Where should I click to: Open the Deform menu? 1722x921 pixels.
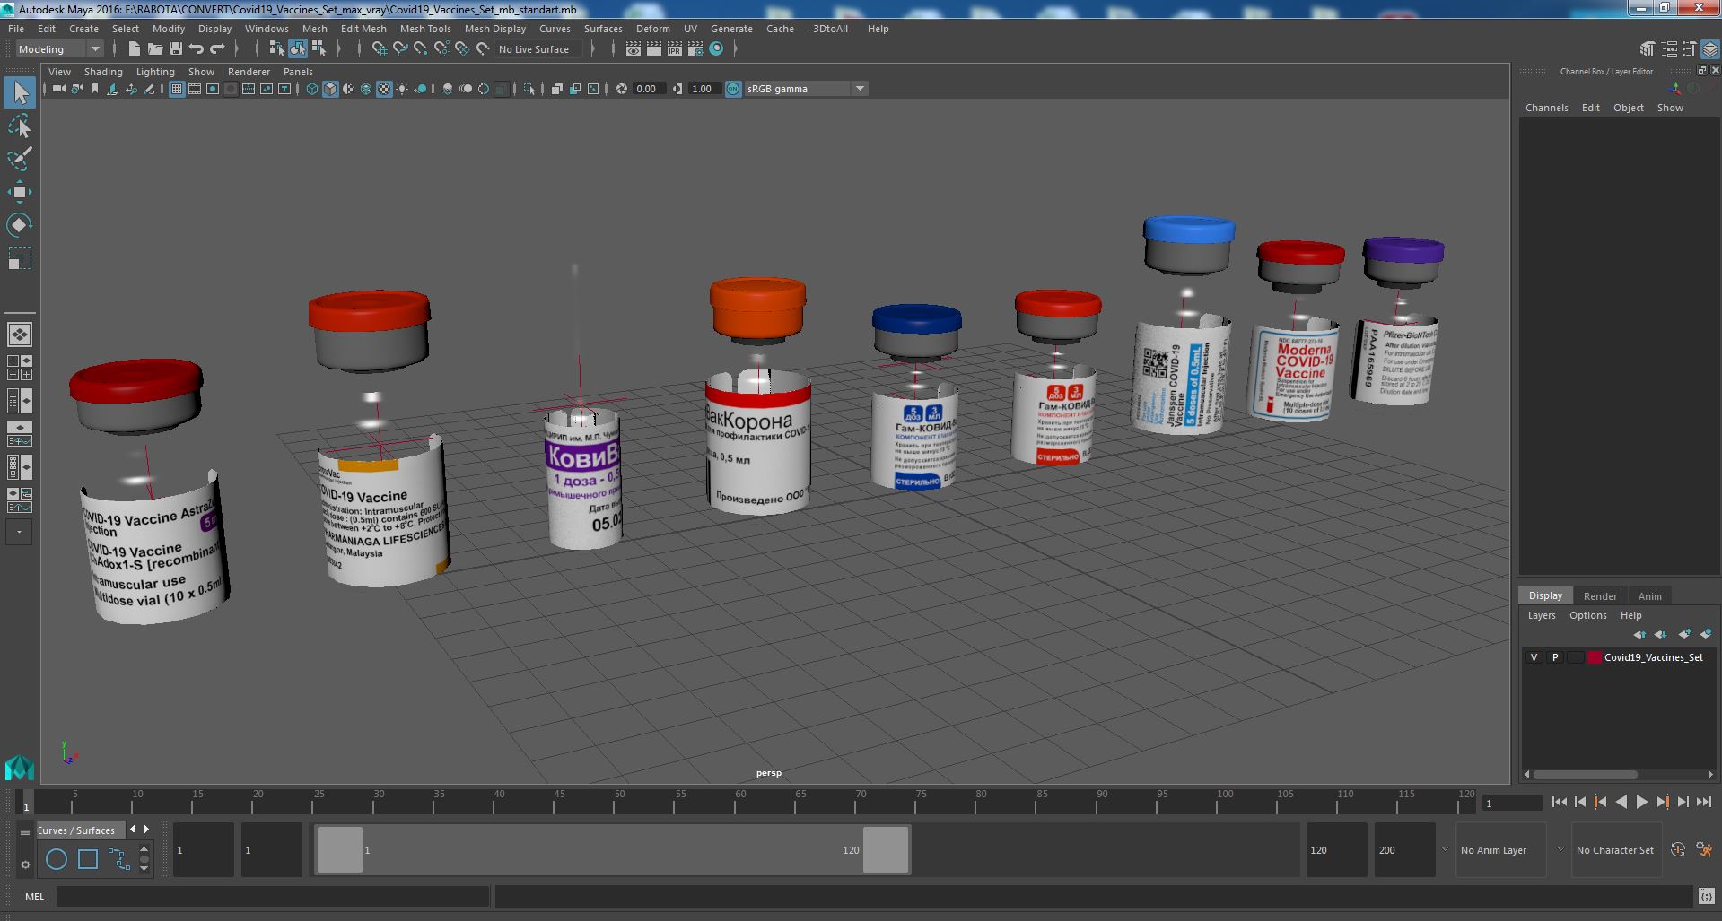pos(652,29)
